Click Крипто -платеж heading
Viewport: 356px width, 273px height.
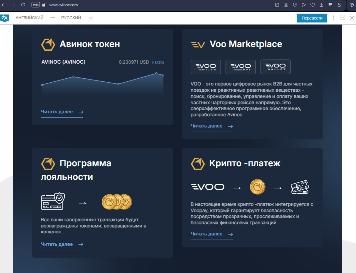[245, 163]
